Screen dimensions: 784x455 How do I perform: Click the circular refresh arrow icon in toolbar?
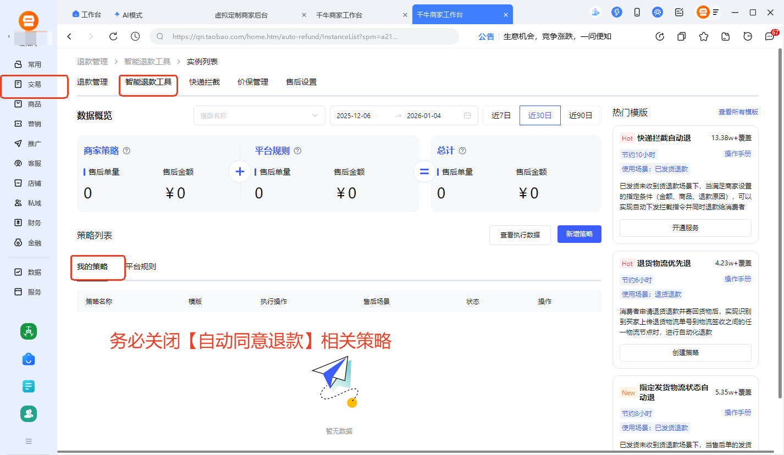(660, 36)
